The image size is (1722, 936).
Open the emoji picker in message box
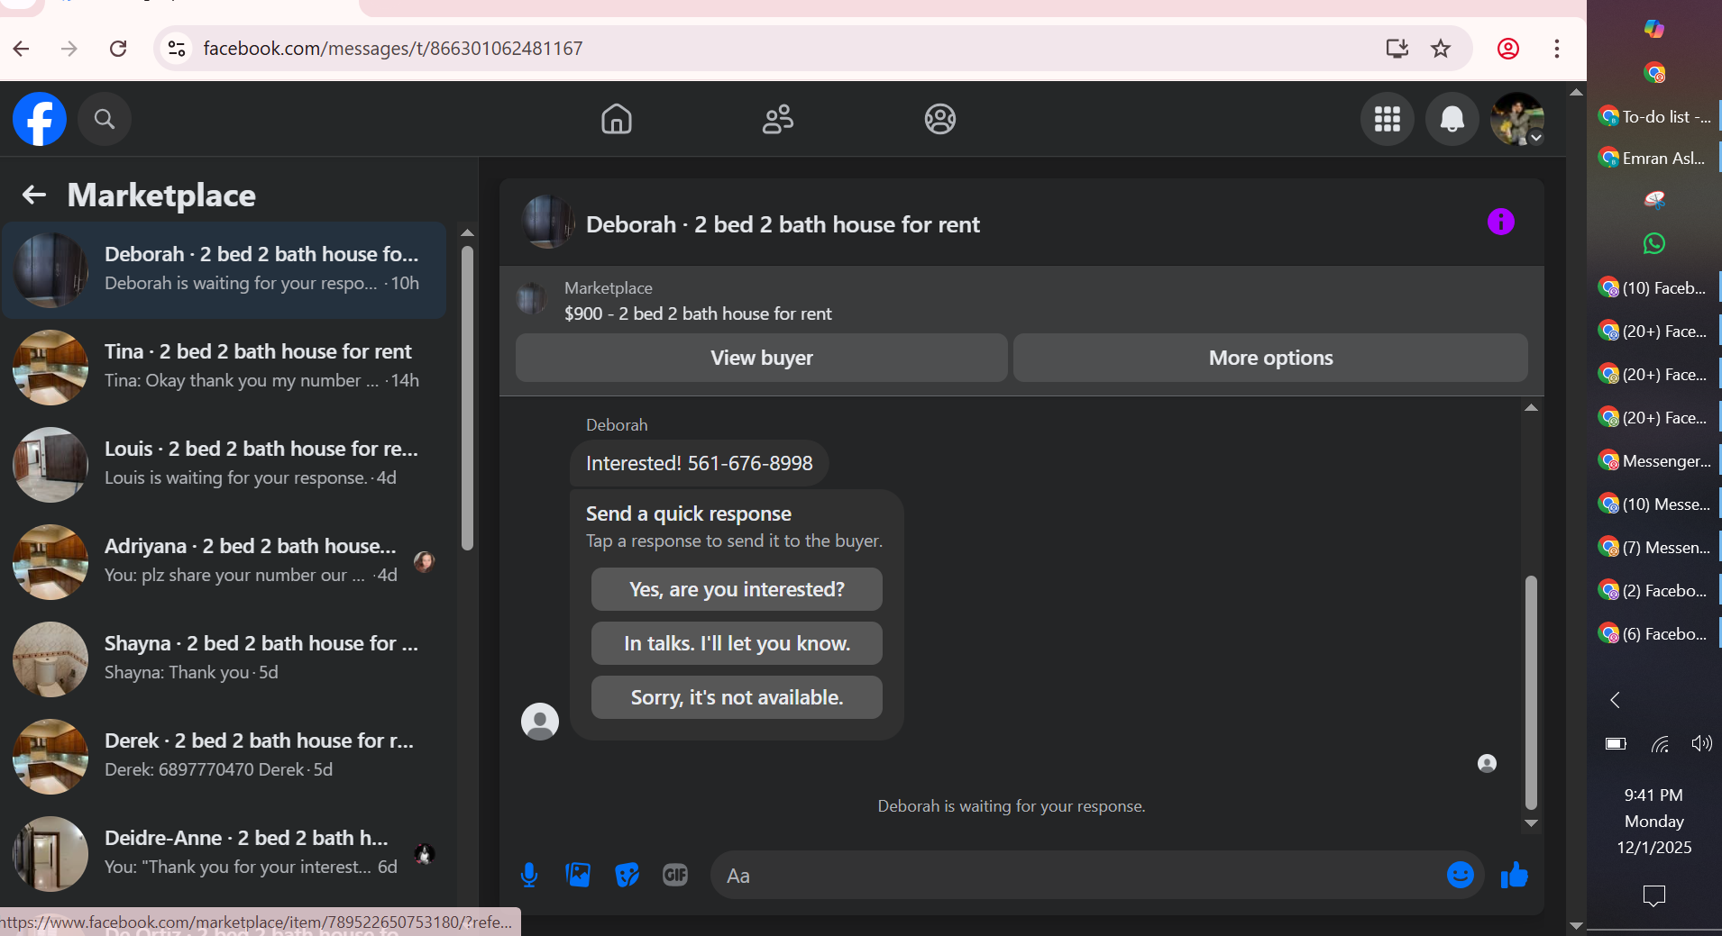click(x=1461, y=875)
